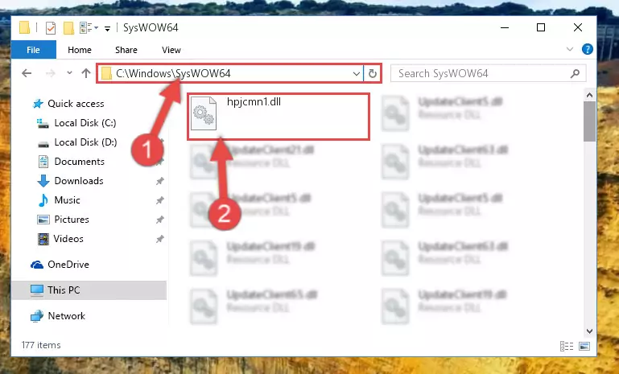This screenshot has width=619, height=374.
Task: Switch to the Home ribbon tab
Action: tap(80, 50)
